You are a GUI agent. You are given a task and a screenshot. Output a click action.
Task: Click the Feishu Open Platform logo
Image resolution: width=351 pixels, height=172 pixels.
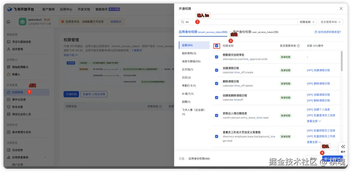click(20, 9)
